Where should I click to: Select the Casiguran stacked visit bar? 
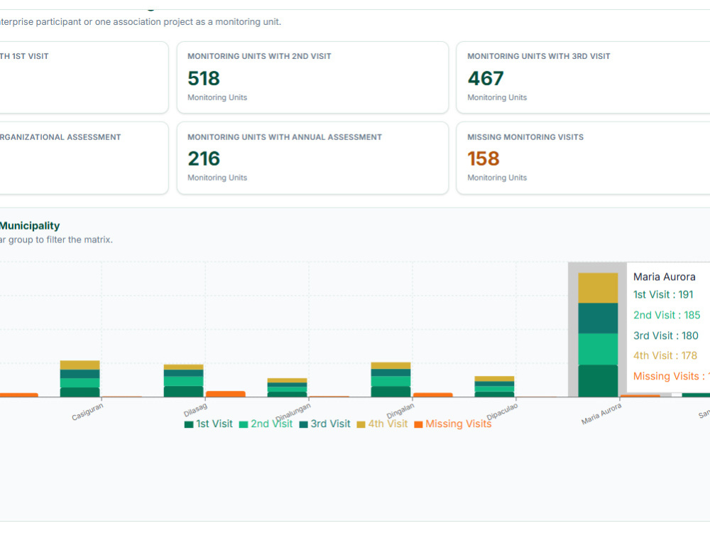(80, 379)
